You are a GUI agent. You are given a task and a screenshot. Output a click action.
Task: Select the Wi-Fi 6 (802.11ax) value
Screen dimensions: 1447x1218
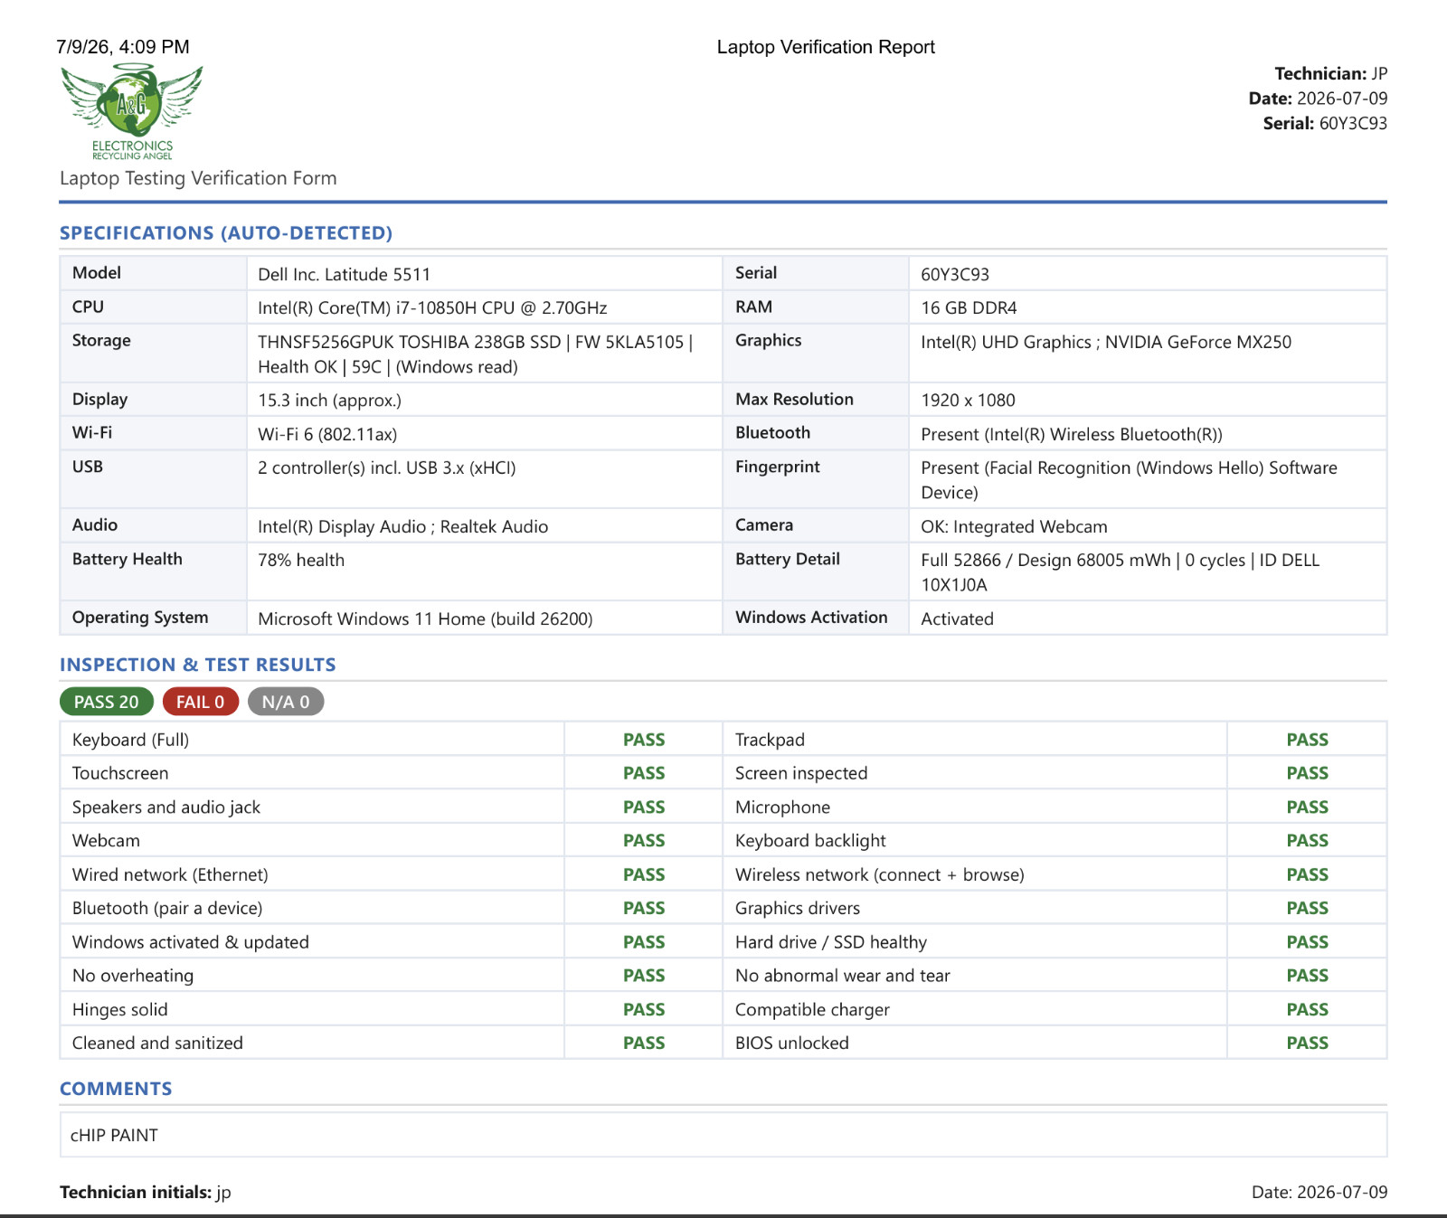327,434
